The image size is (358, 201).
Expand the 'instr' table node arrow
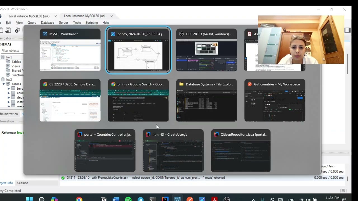click(9, 102)
